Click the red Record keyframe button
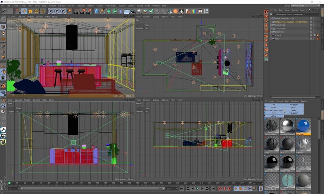324x194 pixels. pos(220,189)
